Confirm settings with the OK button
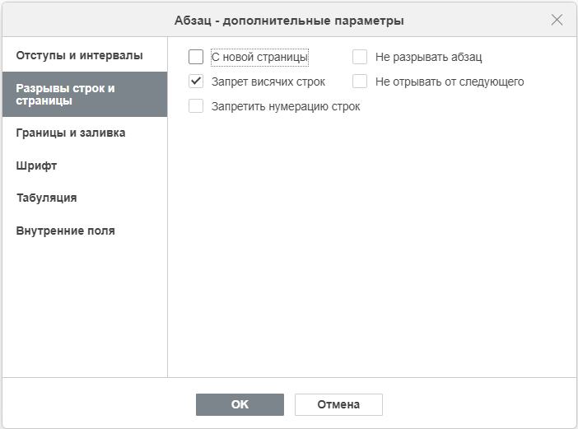The height and width of the screenshot is (429, 578). tap(240, 404)
